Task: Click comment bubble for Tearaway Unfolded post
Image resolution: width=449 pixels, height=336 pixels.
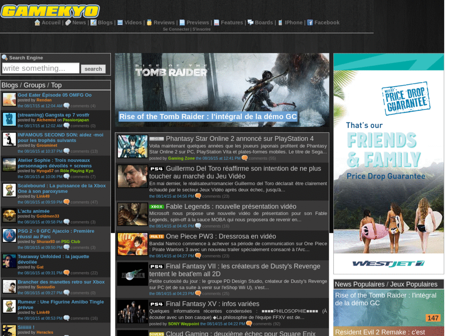Action: coord(67,273)
